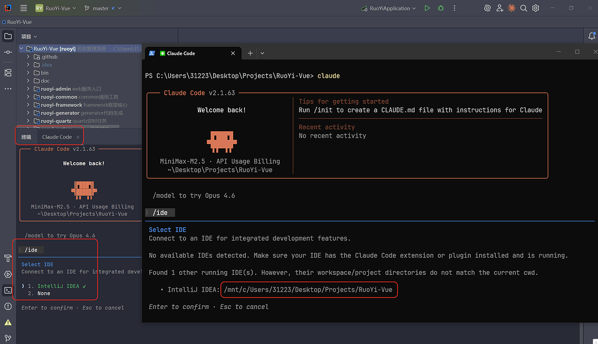This screenshot has height=344, width=598.
Task: Switch to Claude Code tab in IDE terminal
Action: (57, 137)
